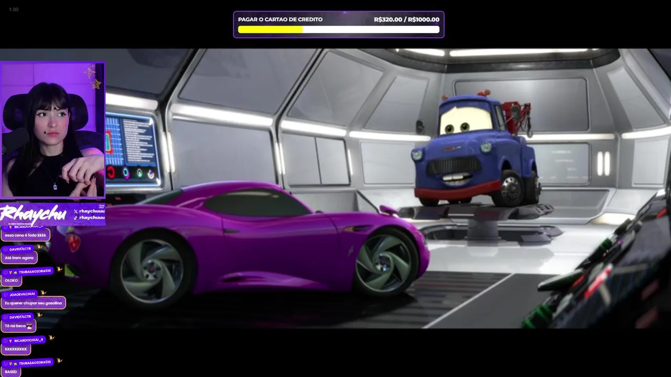Click chat message 'KKKKKKKKK'

coord(16,349)
